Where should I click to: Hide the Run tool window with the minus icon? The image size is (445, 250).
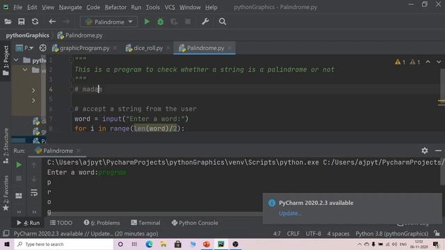(x=438, y=151)
